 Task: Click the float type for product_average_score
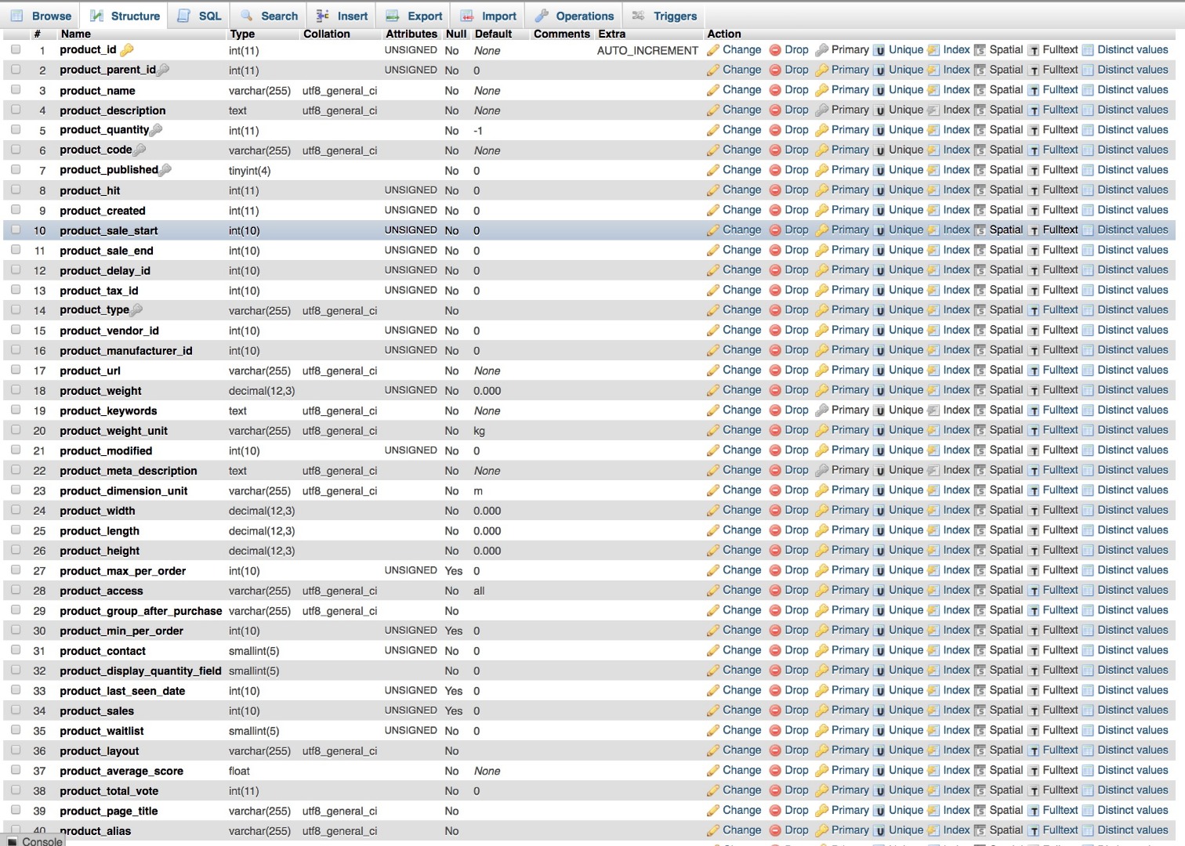pos(239,771)
